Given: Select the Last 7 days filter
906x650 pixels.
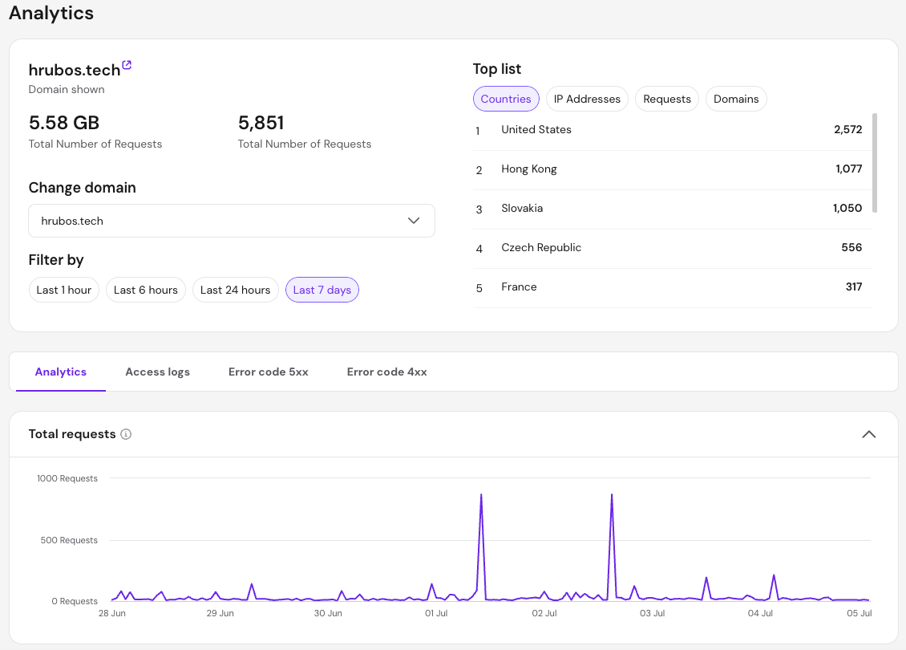Looking at the screenshot, I should pyautogui.click(x=322, y=290).
